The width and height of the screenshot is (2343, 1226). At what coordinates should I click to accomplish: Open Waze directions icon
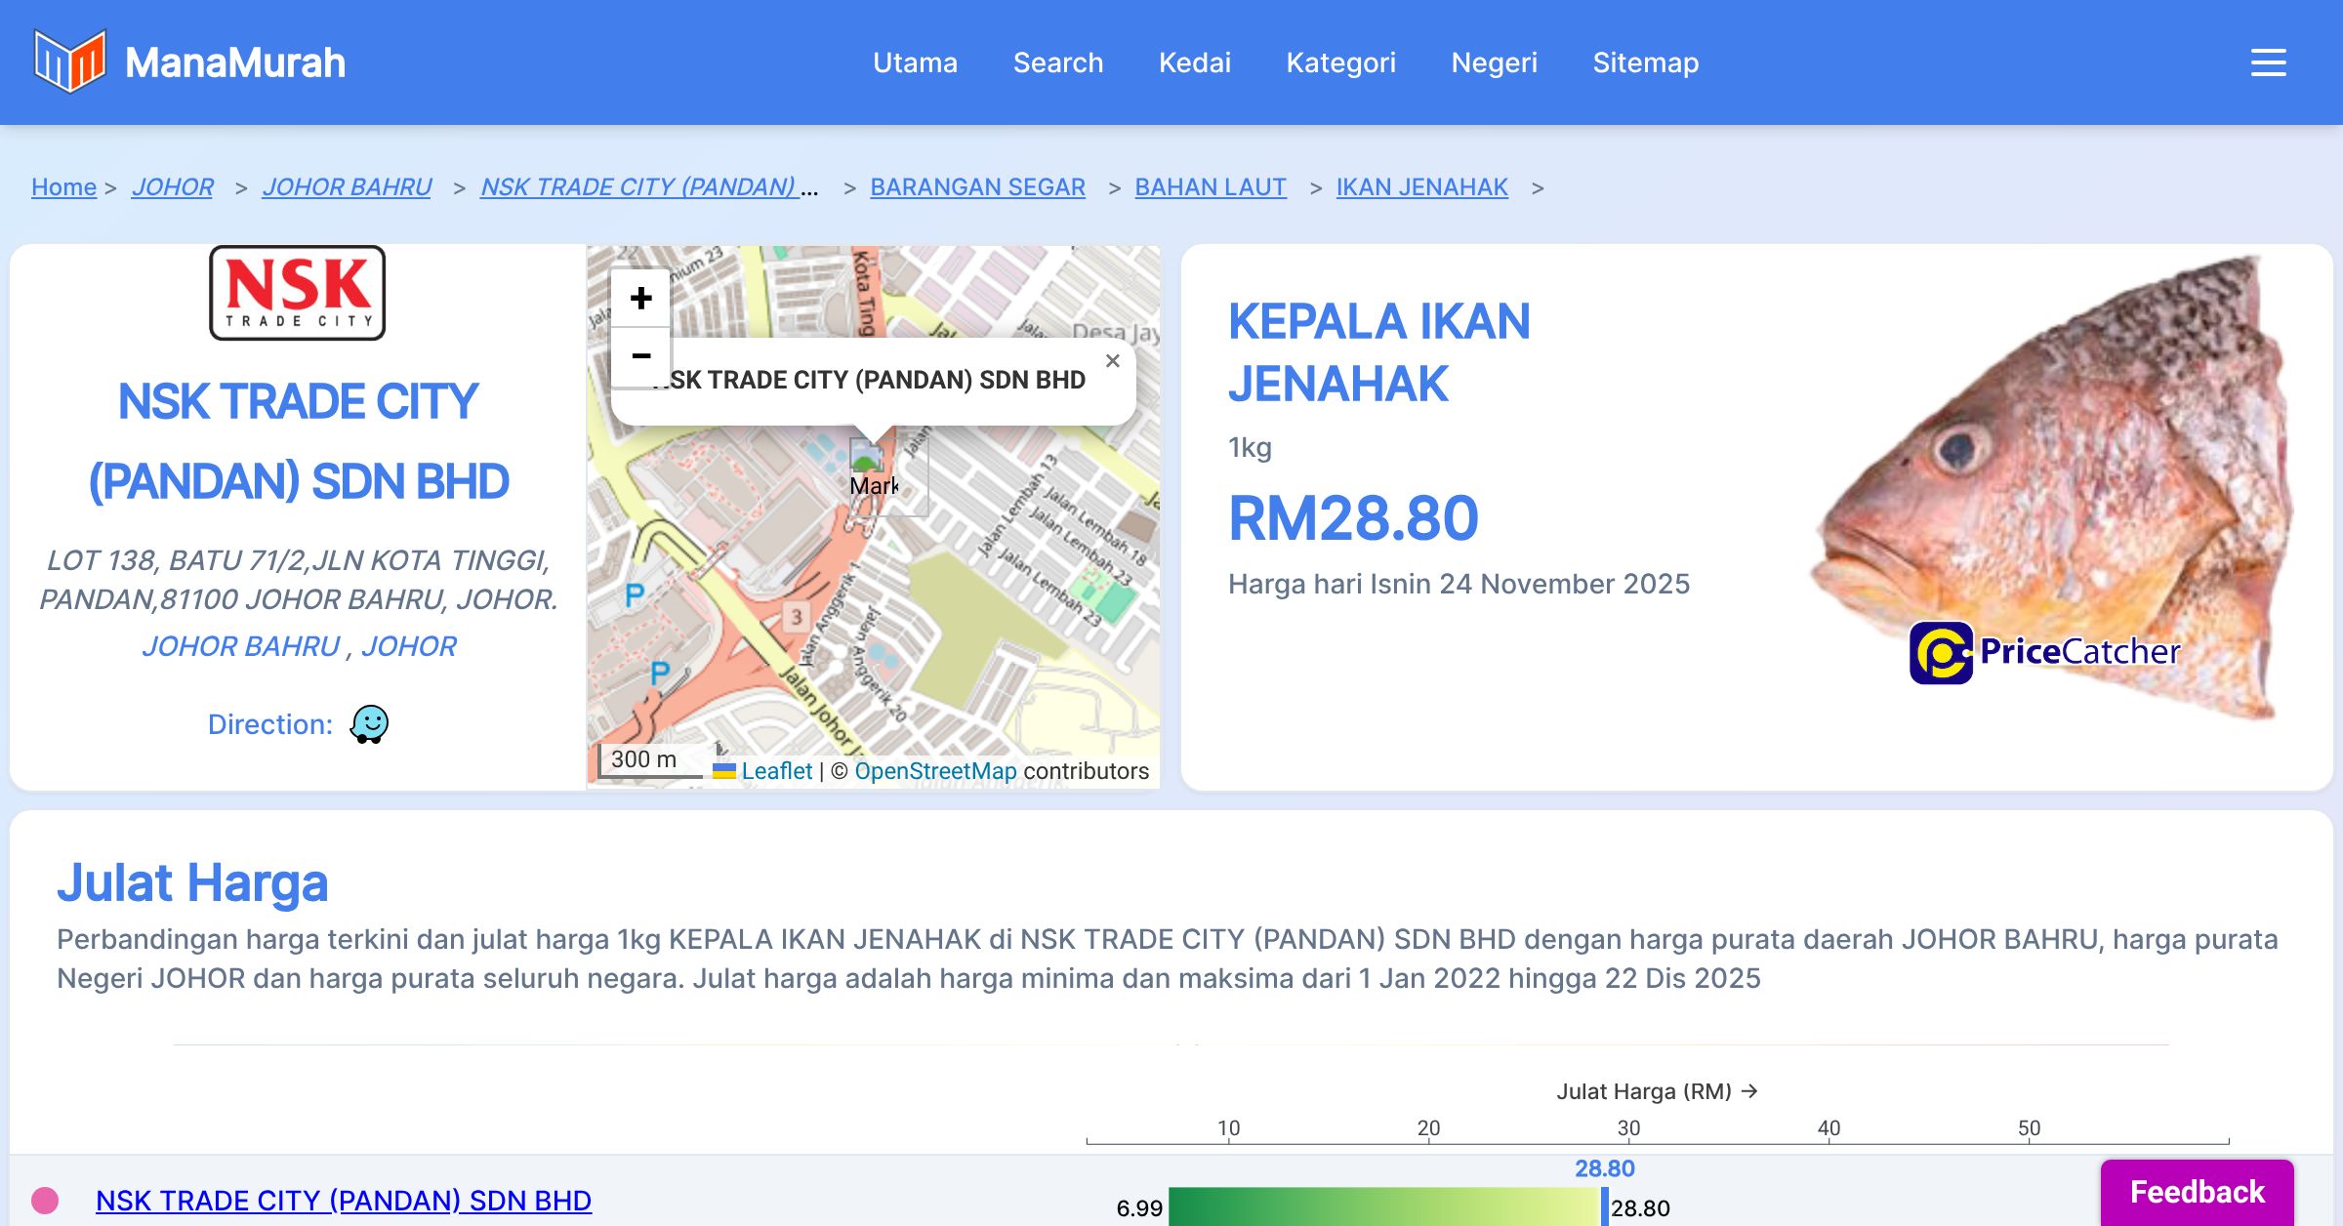click(369, 724)
